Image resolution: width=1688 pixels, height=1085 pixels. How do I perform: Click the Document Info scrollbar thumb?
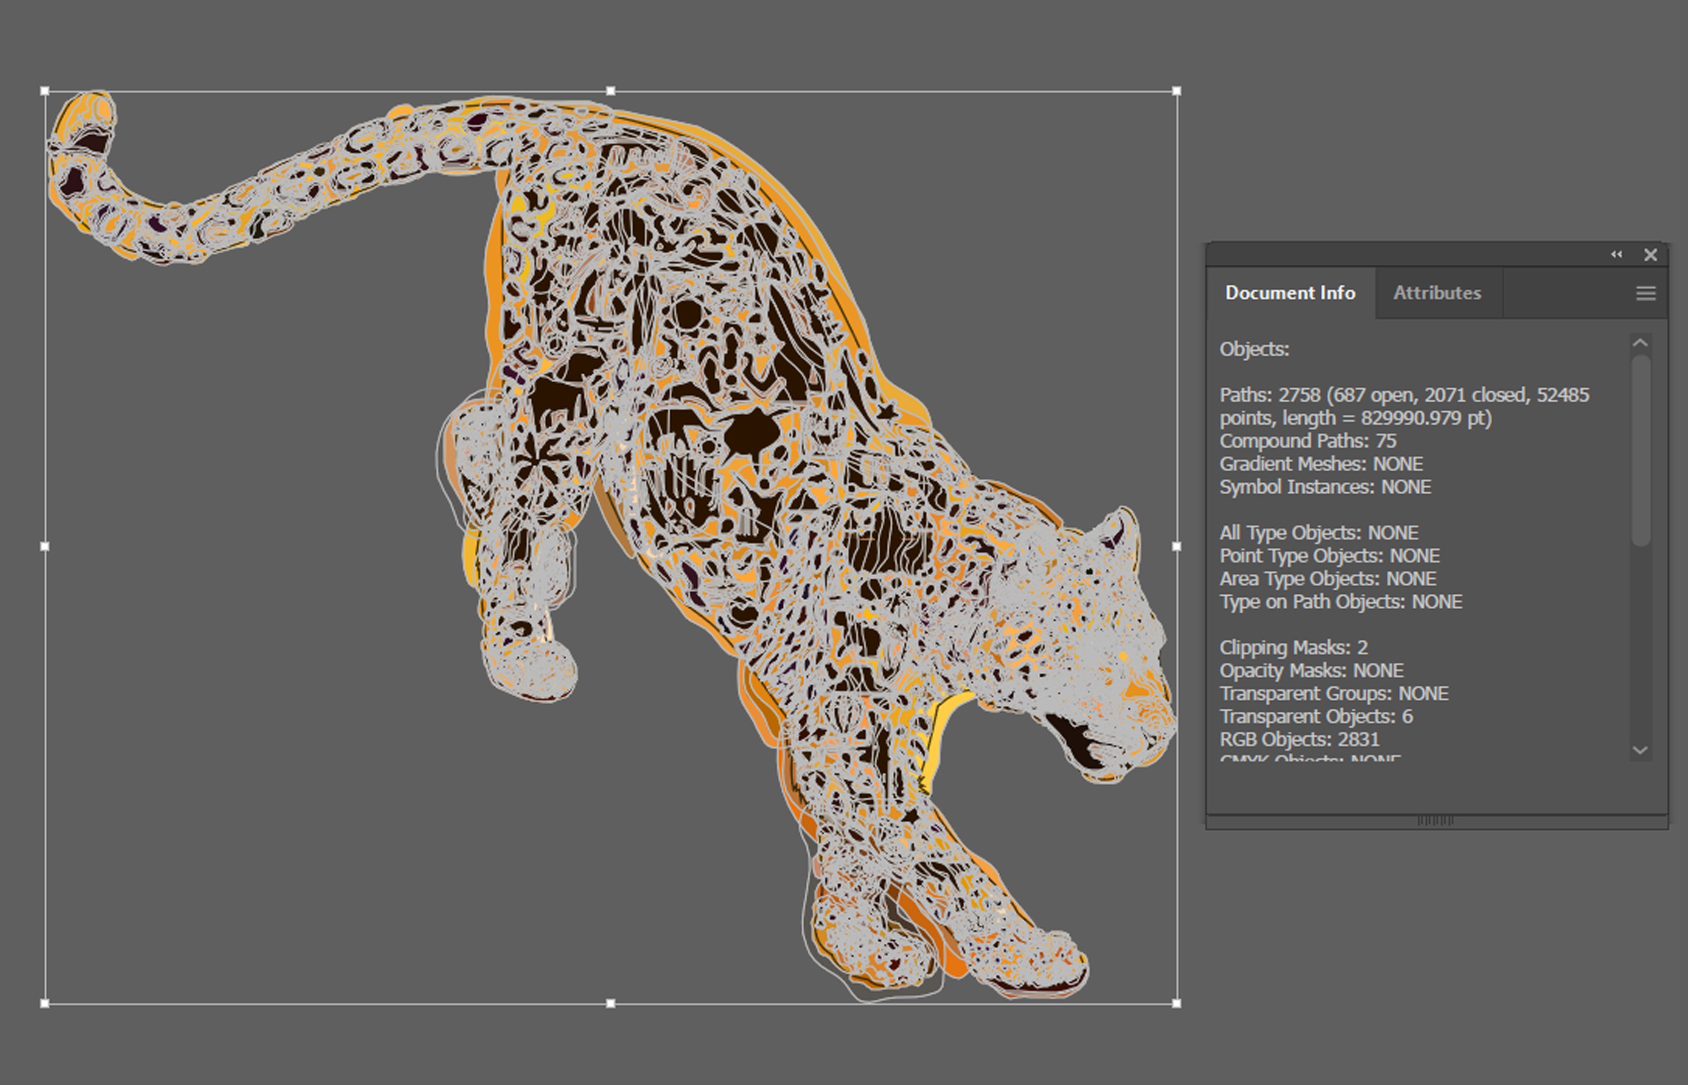coord(1640,451)
